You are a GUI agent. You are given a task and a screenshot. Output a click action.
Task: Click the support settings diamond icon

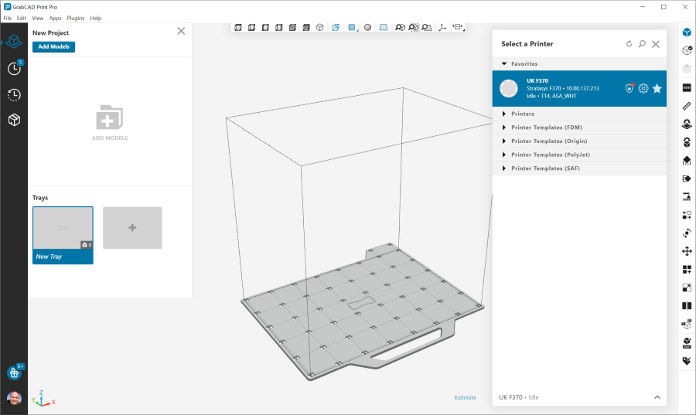[687, 161]
